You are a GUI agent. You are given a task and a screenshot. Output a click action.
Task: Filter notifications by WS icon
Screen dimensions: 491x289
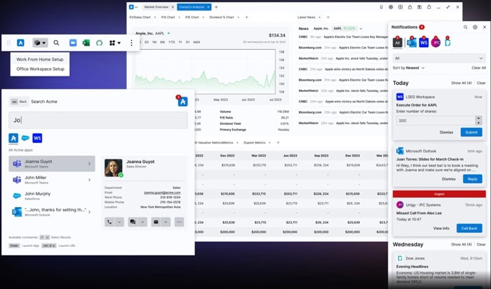[424, 42]
